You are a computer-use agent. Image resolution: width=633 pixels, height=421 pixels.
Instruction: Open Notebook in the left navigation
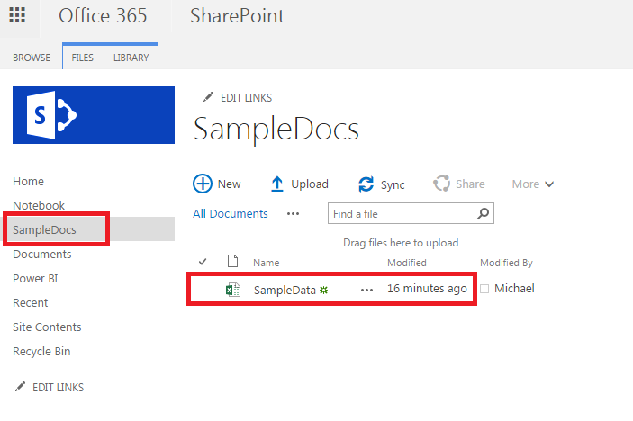[x=39, y=205]
